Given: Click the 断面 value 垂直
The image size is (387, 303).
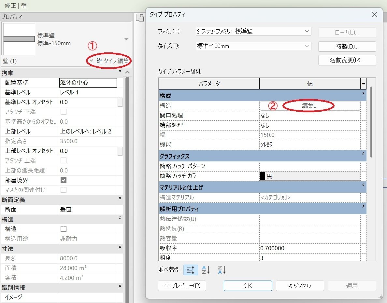Looking at the screenshot, I should [88, 210].
